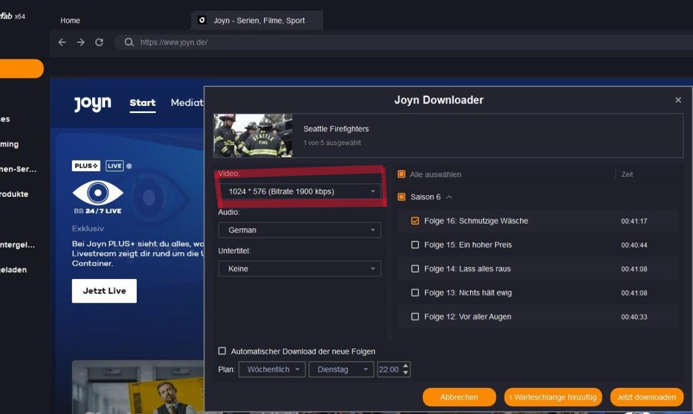Click the Seattle Firefighters thumbnail
The height and width of the screenshot is (414, 693).
point(253,136)
